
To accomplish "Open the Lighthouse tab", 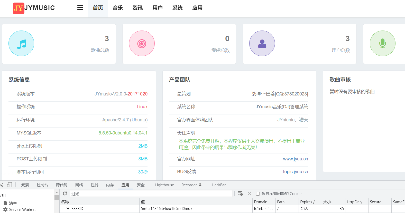I will [x=164, y=185].
